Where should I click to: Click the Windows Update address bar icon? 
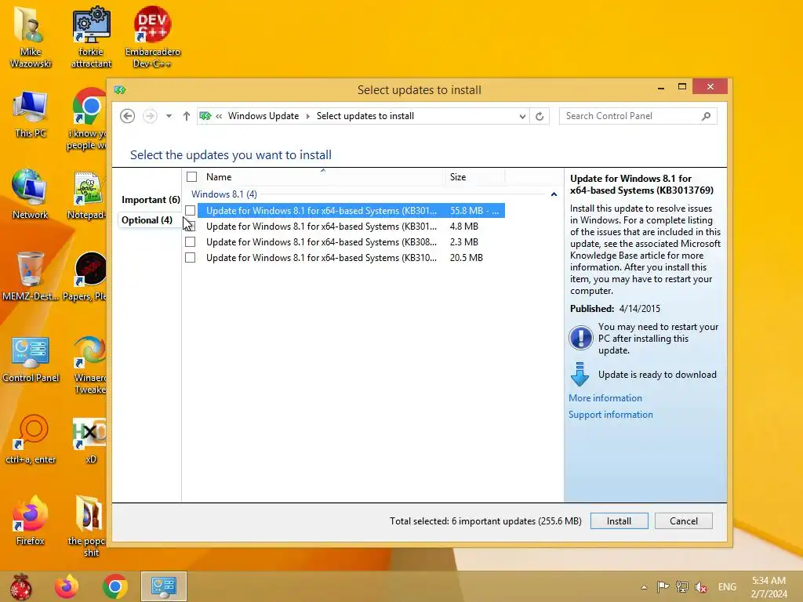(x=205, y=116)
